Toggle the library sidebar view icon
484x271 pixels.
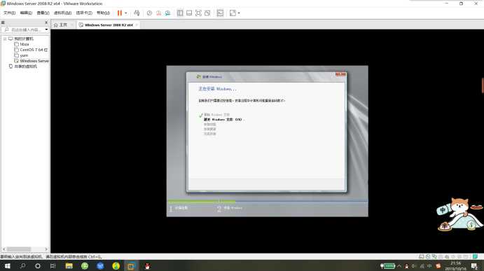[x=180, y=13]
